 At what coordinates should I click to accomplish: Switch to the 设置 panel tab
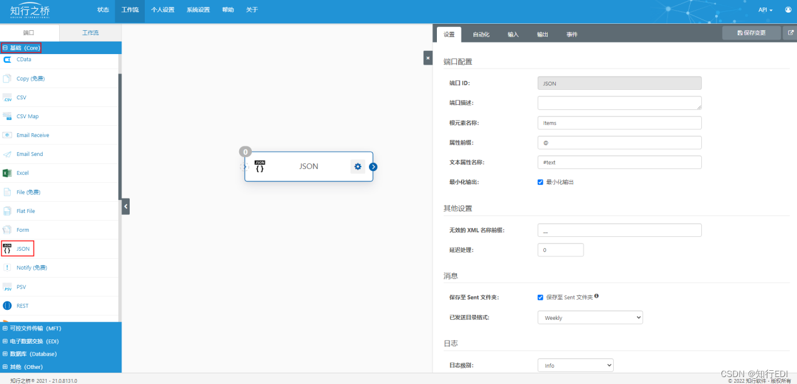pos(449,35)
